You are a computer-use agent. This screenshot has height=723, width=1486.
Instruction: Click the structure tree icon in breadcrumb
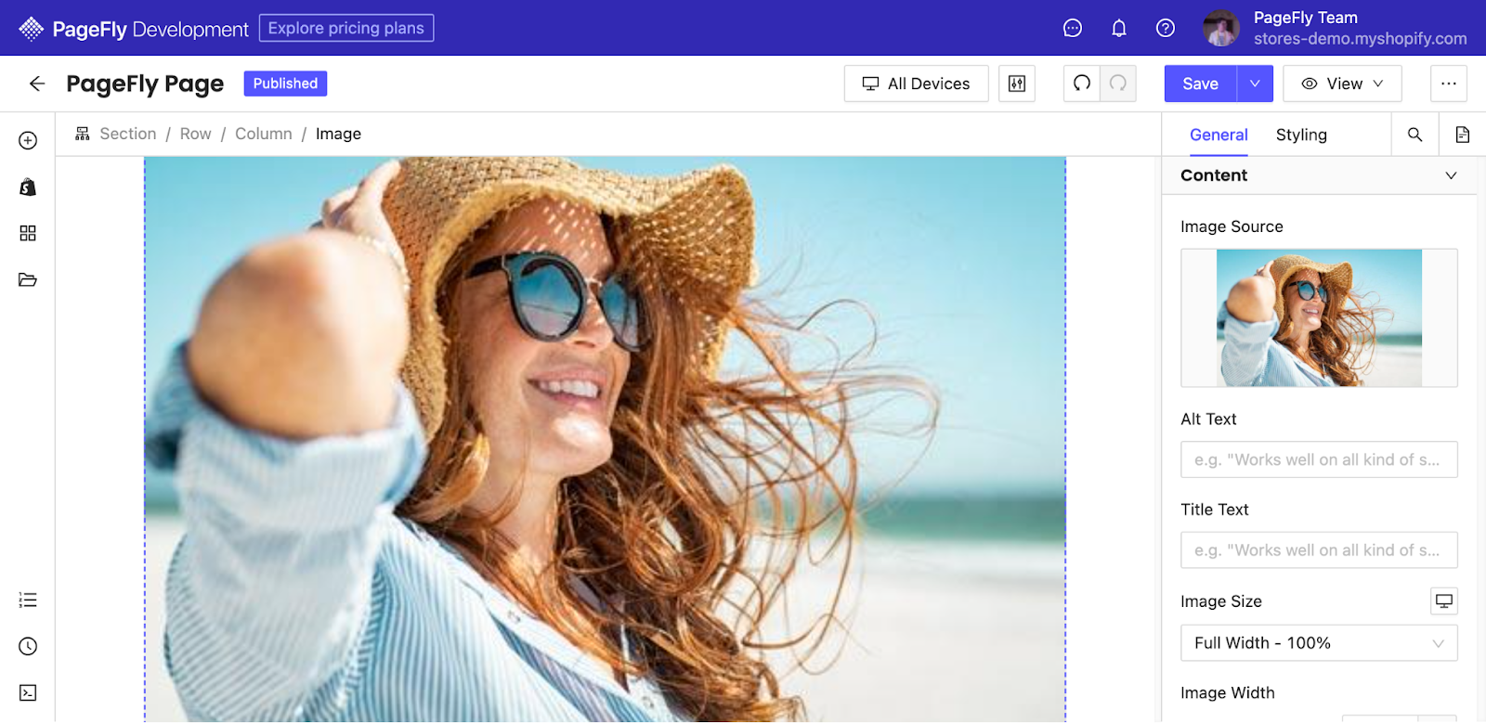tap(83, 134)
